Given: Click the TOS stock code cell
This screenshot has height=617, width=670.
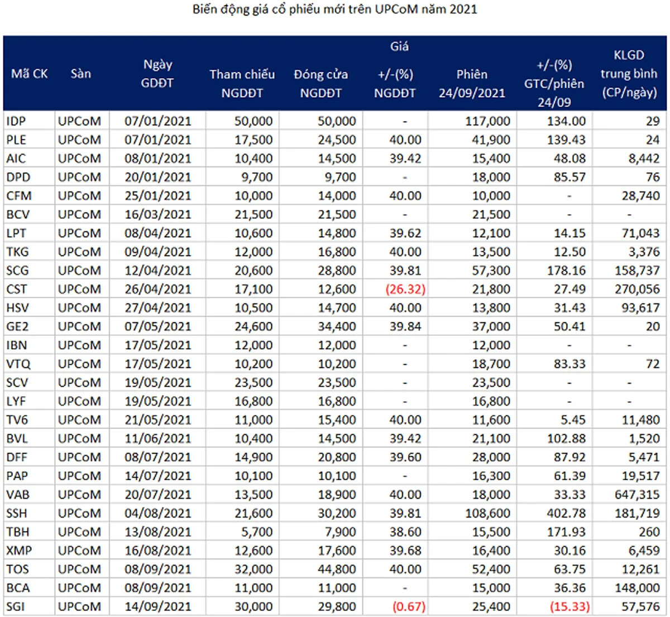Looking at the screenshot, I should pyautogui.click(x=17, y=569).
